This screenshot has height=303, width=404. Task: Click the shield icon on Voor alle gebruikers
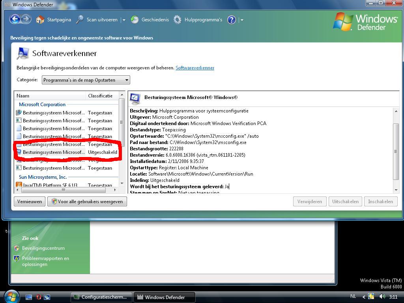54,202
